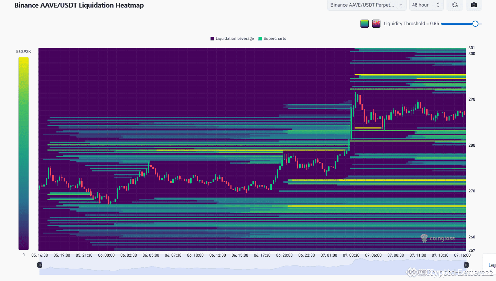Click the 290 price axis label
496x281 pixels.
click(472, 99)
